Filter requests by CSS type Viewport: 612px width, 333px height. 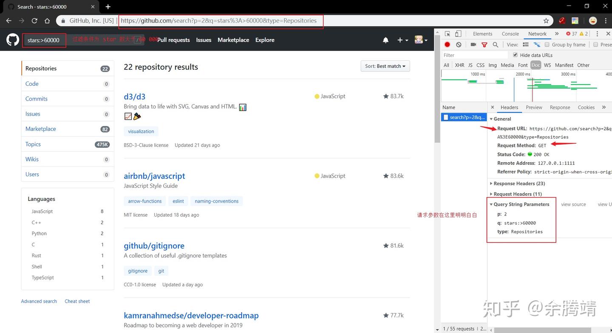(x=480, y=65)
